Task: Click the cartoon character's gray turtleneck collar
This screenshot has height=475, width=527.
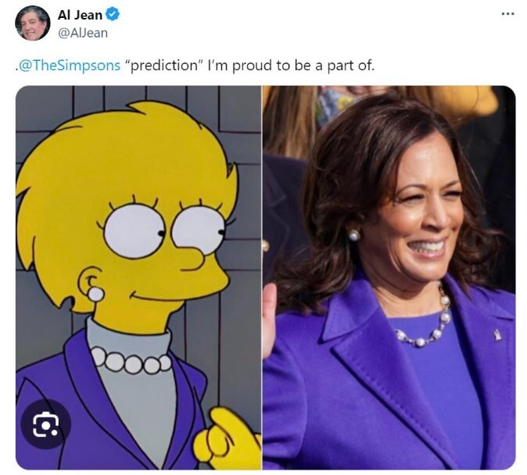Action: tap(129, 336)
